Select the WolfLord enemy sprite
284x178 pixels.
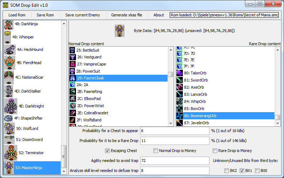[10, 129]
